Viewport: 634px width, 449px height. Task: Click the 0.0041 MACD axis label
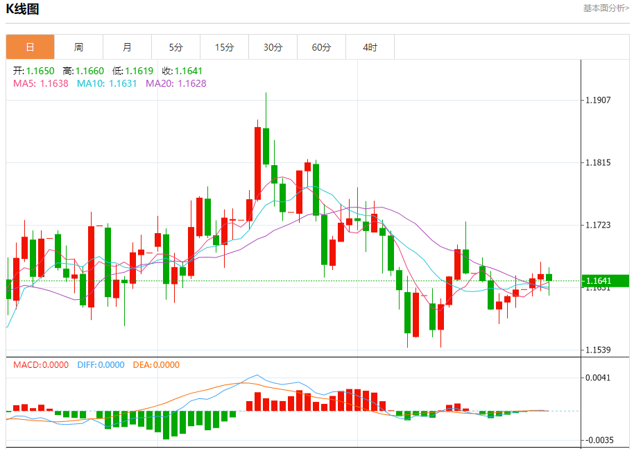(x=598, y=378)
